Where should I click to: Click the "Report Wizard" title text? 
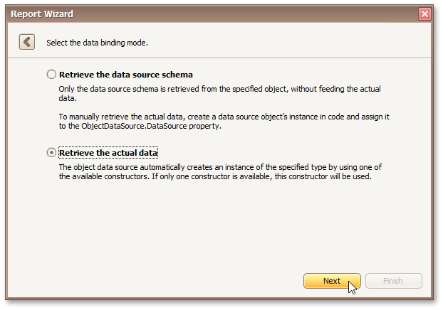42,14
